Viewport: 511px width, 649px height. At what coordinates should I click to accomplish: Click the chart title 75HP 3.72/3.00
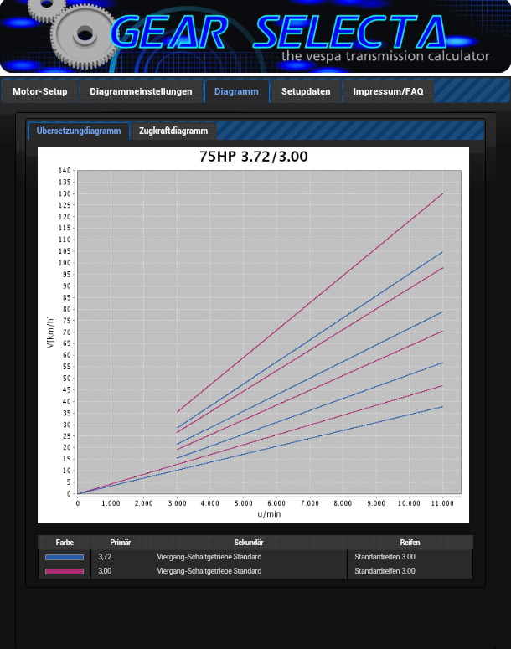[254, 157]
